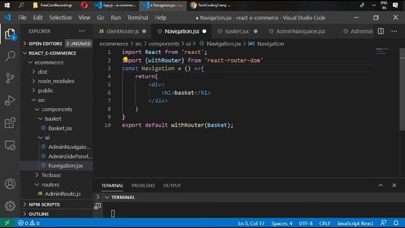Click the lightbulb code action on line 2
Screen dimensions: 405x228
click(125, 60)
